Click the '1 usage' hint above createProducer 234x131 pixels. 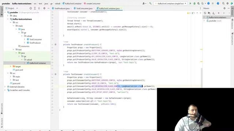(66, 42)
